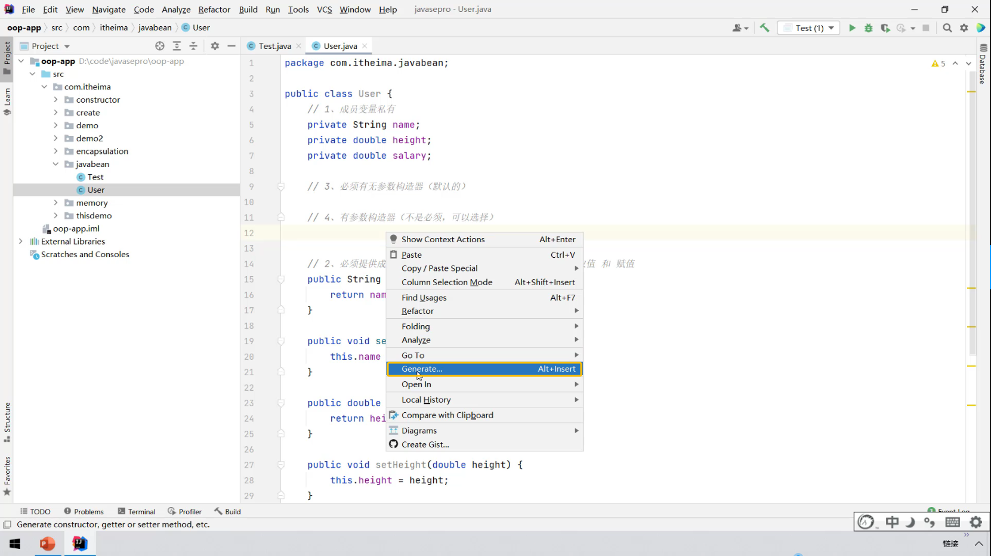Collapse the javabean package folder
Viewport: 991px width, 556px height.
(x=56, y=164)
